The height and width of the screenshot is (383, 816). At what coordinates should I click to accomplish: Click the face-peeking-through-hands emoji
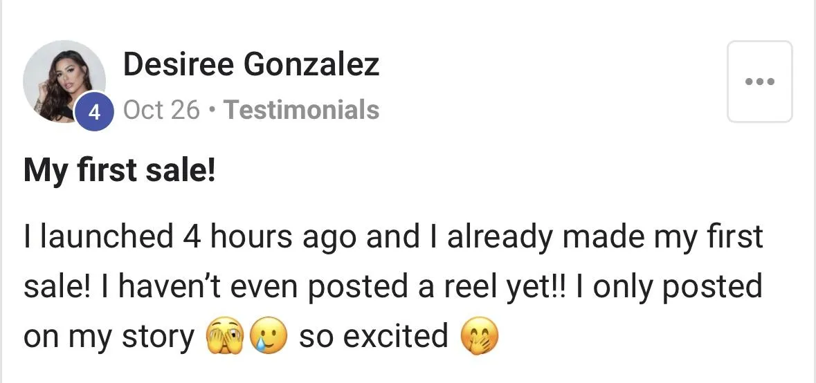226,337
